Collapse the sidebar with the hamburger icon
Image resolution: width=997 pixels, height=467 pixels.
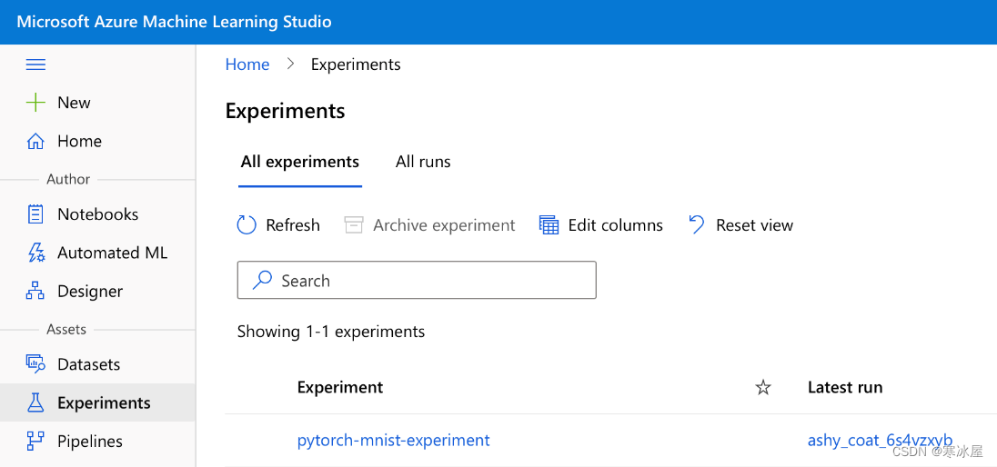point(35,65)
